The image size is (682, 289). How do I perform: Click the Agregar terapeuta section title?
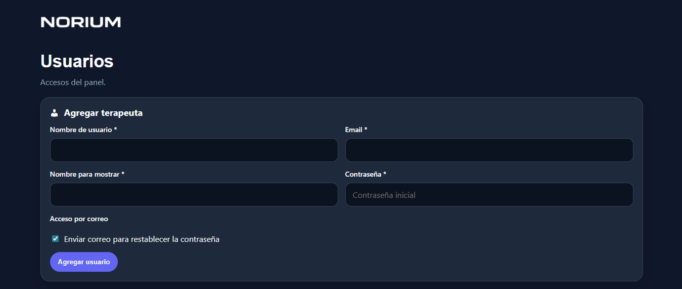103,113
